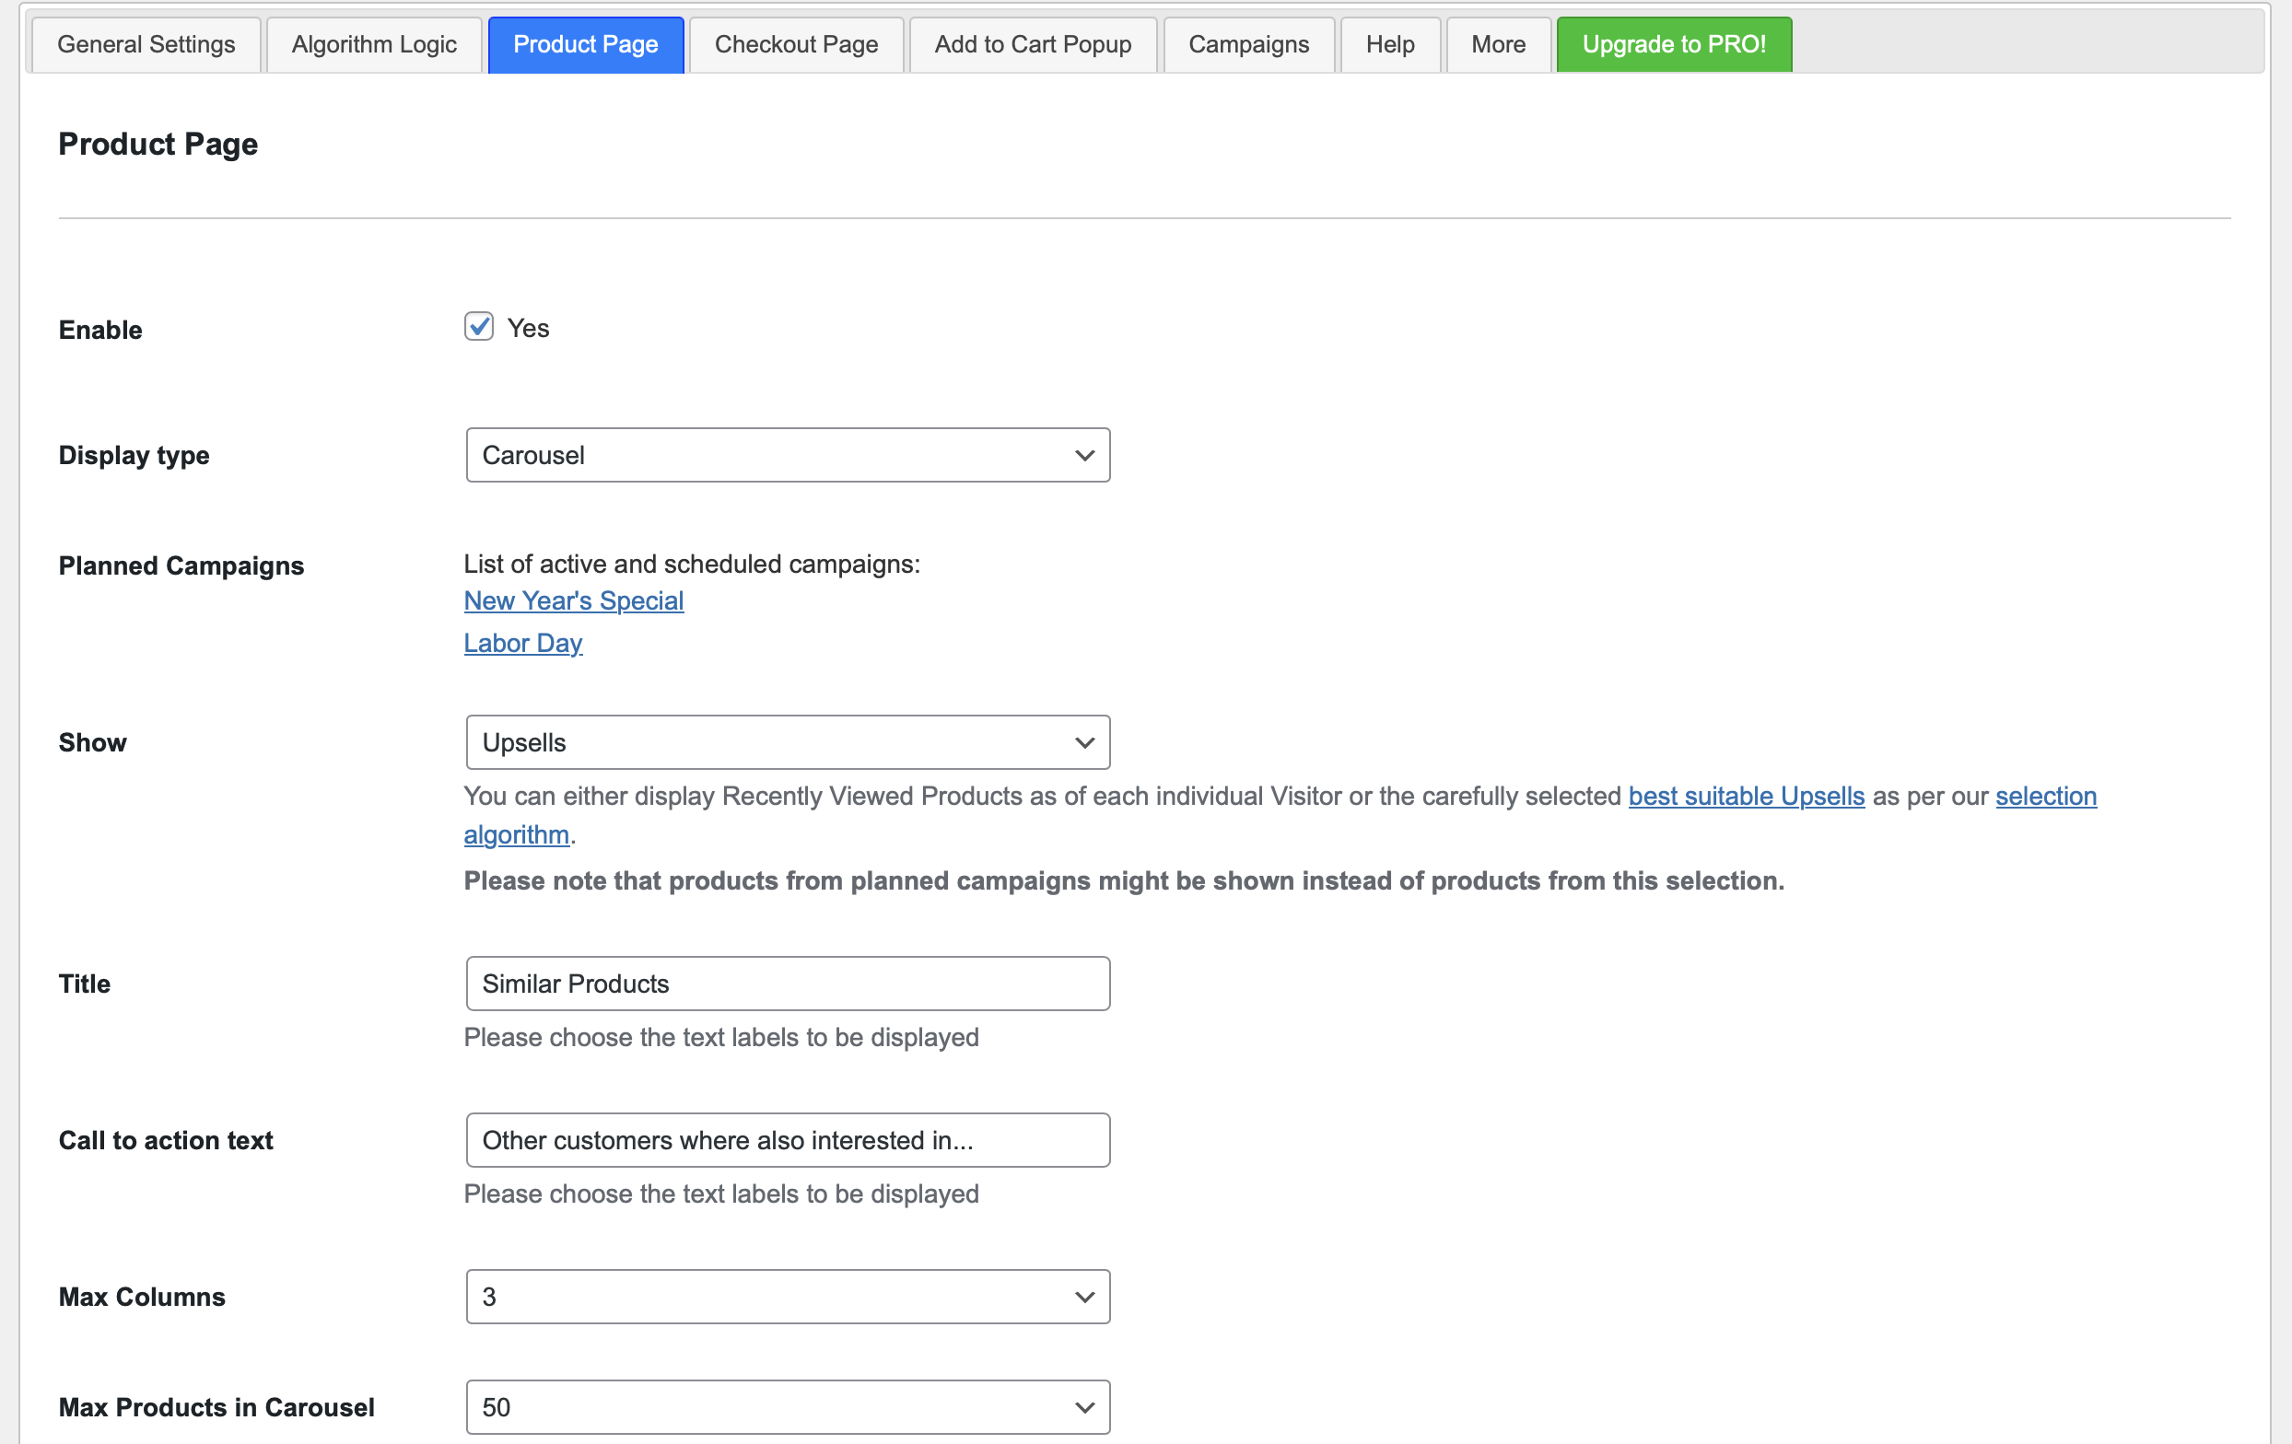Viewport: 2292px width, 1444px height.
Task: Uncheck the Enable Yes checkbox
Action: [479, 326]
